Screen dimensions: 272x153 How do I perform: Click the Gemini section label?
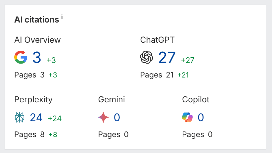click(112, 99)
